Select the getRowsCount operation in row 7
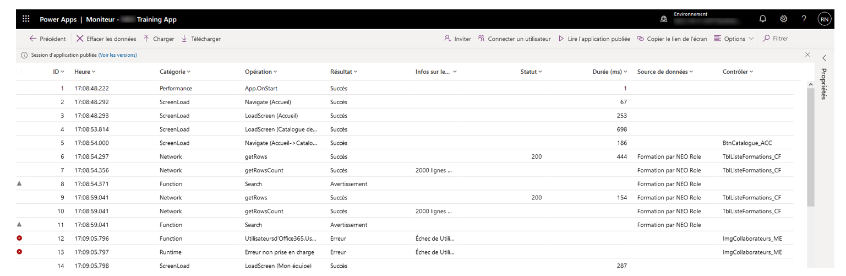The height and width of the screenshot is (276, 846). click(264, 170)
